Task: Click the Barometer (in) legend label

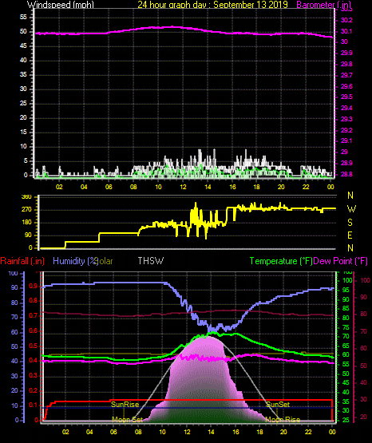Action: pyautogui.click(x=323, y=5)
